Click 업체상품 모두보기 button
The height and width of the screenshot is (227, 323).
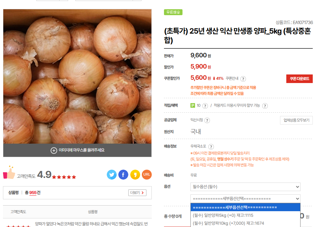pos(296,120)
